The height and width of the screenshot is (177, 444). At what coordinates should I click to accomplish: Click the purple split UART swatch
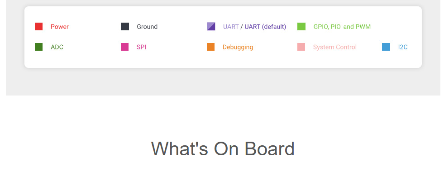[211, 27]
